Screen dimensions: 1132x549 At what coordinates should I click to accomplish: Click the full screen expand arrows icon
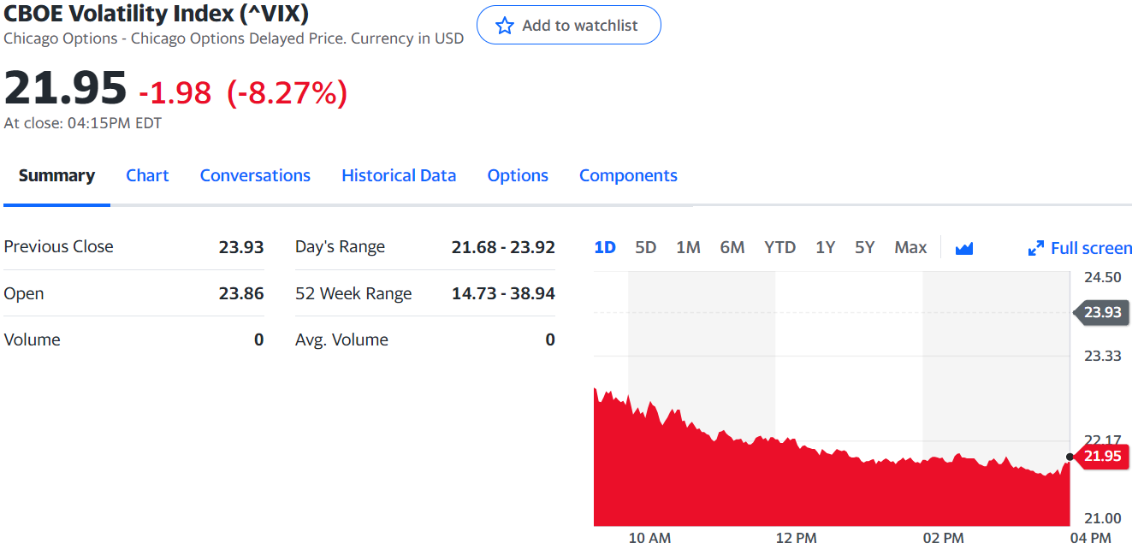tap(1035, 249)
